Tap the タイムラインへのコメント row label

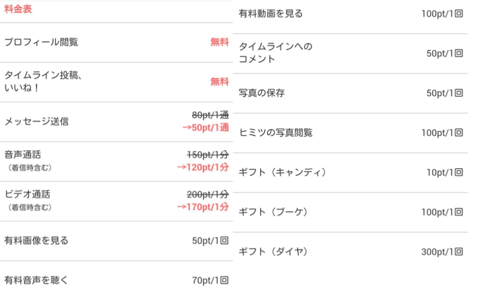coord(275,53)
